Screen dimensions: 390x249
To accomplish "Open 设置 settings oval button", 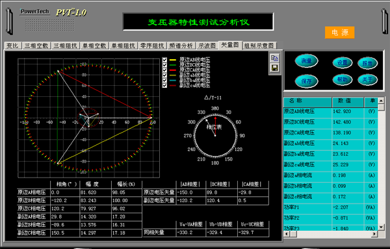I will 343,62.
